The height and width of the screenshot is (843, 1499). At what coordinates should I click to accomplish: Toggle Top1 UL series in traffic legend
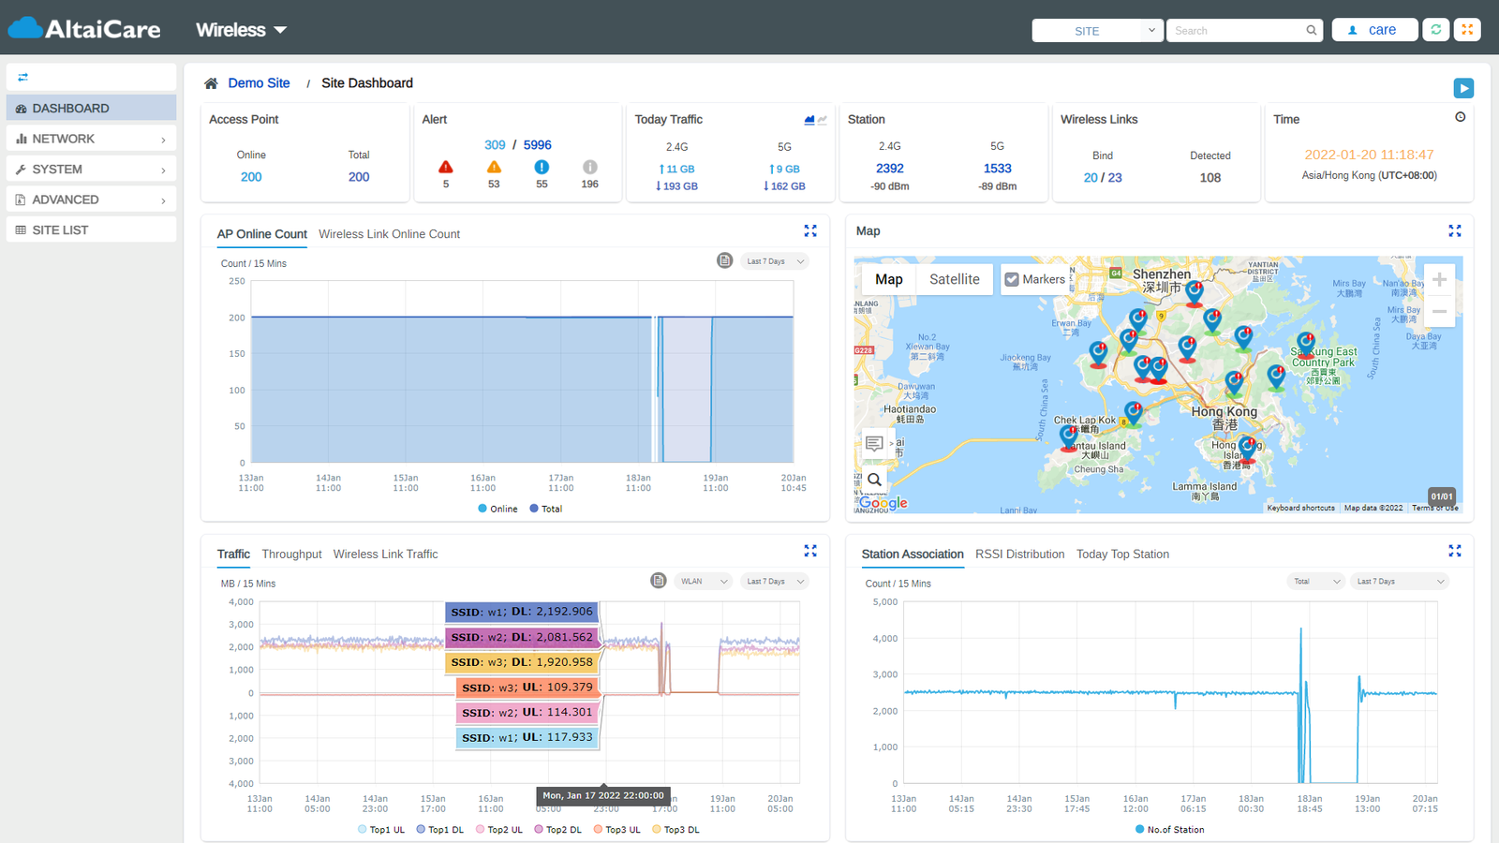pyautogui.click(x=381, y=829)
